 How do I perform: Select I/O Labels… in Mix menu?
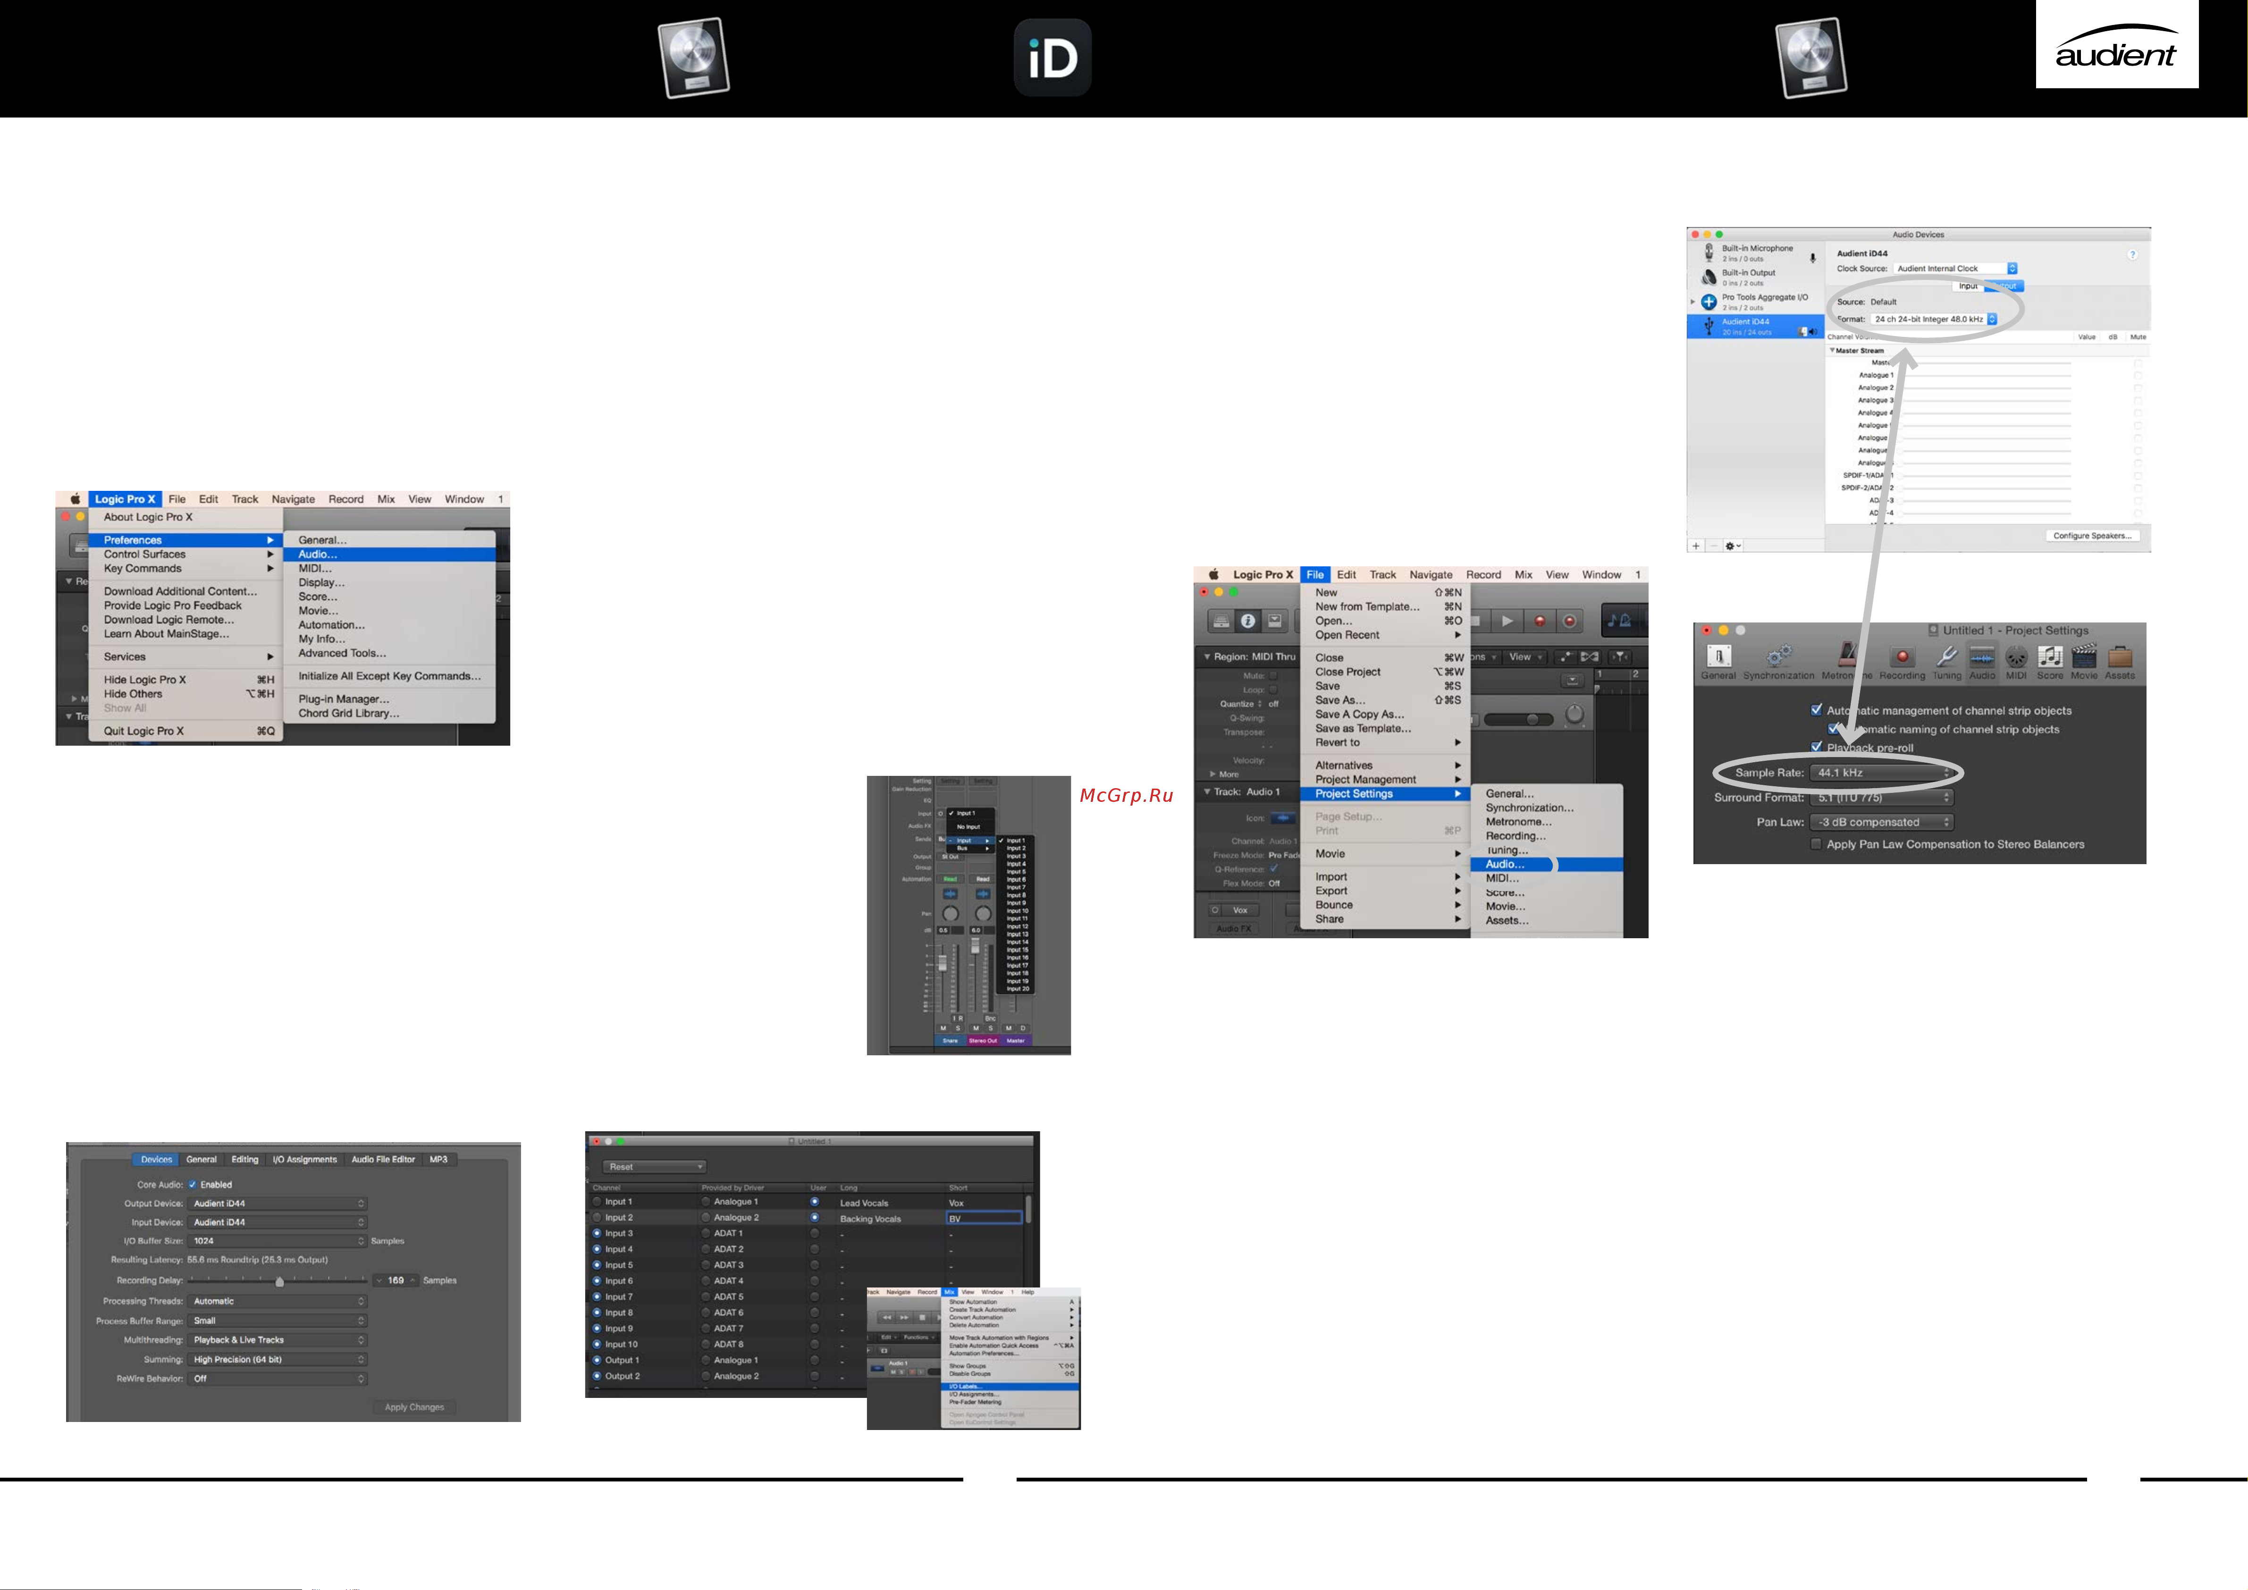coord(1010,1387)
